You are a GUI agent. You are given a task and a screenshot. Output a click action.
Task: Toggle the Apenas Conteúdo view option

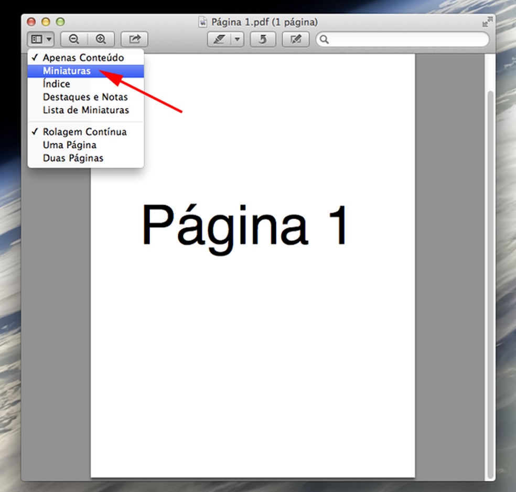(83, 58)
